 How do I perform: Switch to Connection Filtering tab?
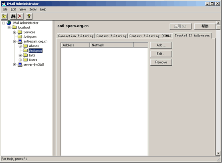click(x=76, y=36)
